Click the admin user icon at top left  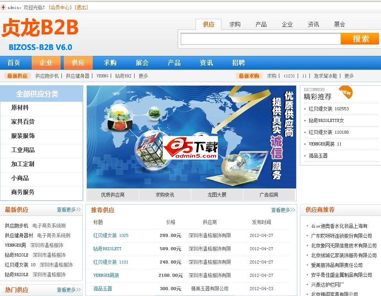(x=4, y=7)
